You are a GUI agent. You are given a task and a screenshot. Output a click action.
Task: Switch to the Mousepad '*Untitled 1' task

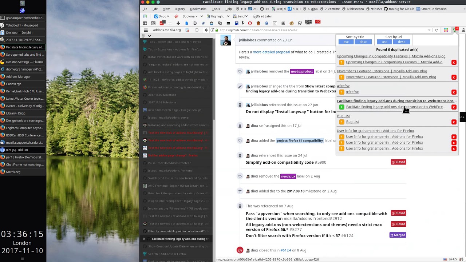pos(23,25)
